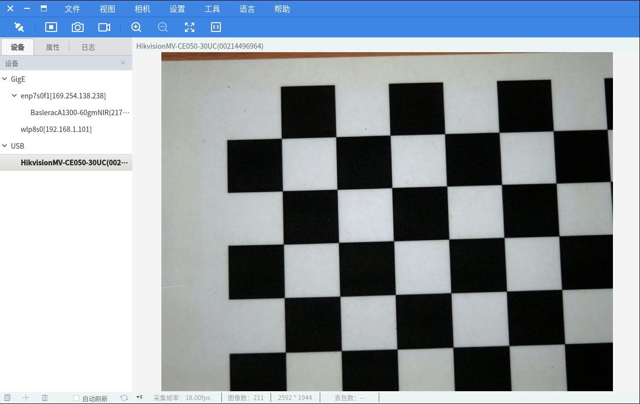Enable the 自动刷新 checkbox
This screenshot has width=640, height=404.
[x=76, y=398]
